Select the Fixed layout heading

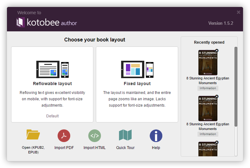[x=137, y=84]
